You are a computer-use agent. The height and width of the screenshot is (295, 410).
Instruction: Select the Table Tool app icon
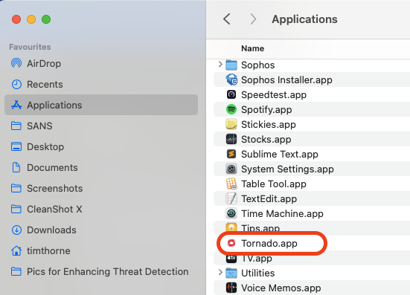(231, 184)
